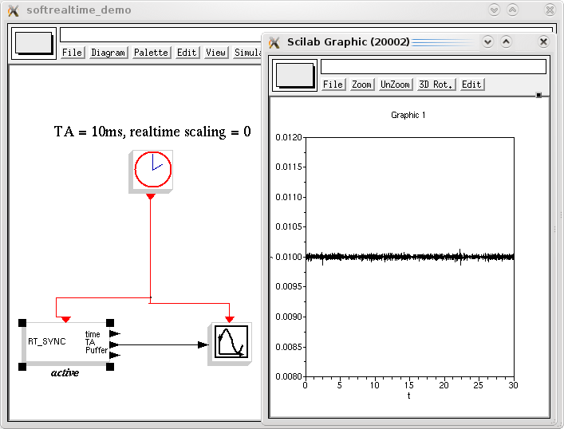This screenshot has height=429, width=564.
Task: Open the Palette menu
Action: (151, 53)
